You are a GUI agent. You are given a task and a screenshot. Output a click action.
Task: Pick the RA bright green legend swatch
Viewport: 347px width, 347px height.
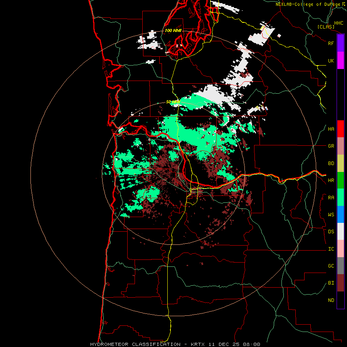pos(340,197)
